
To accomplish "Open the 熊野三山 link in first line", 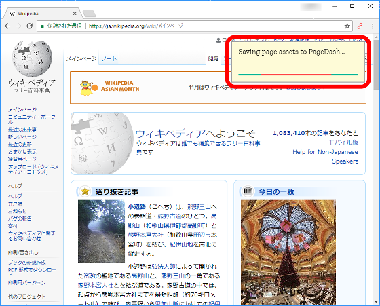I will (x=199, y=207).
